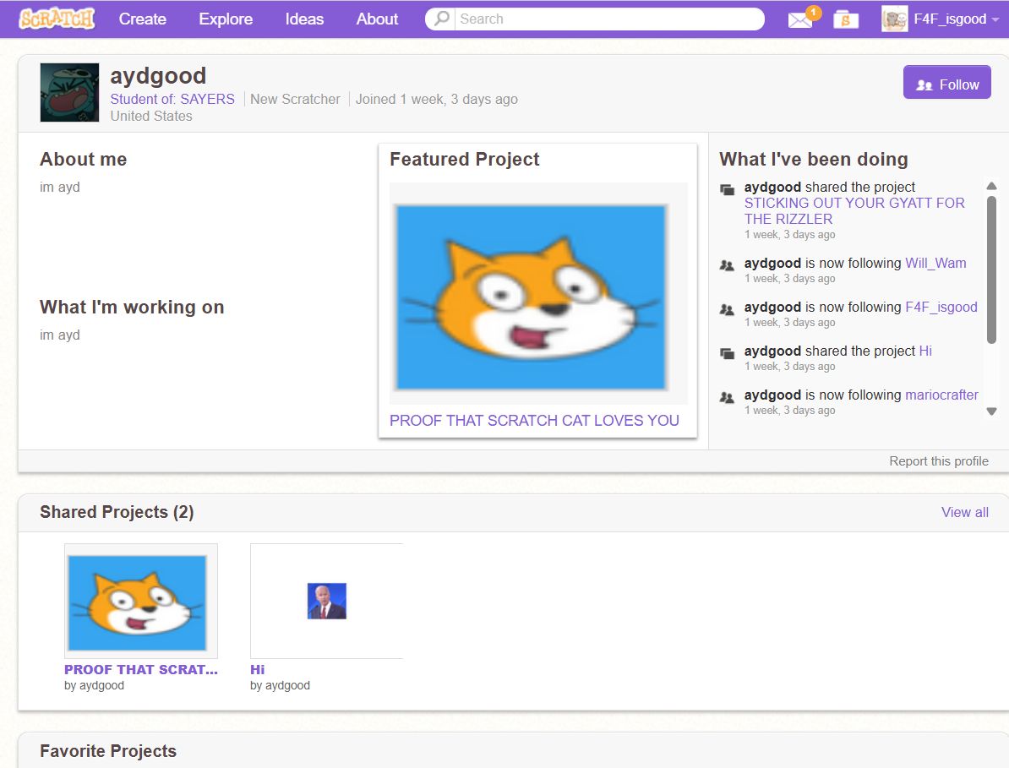Open the Hi shared project thumbnail
1009x768 pixels.
(x=327, y=601)
